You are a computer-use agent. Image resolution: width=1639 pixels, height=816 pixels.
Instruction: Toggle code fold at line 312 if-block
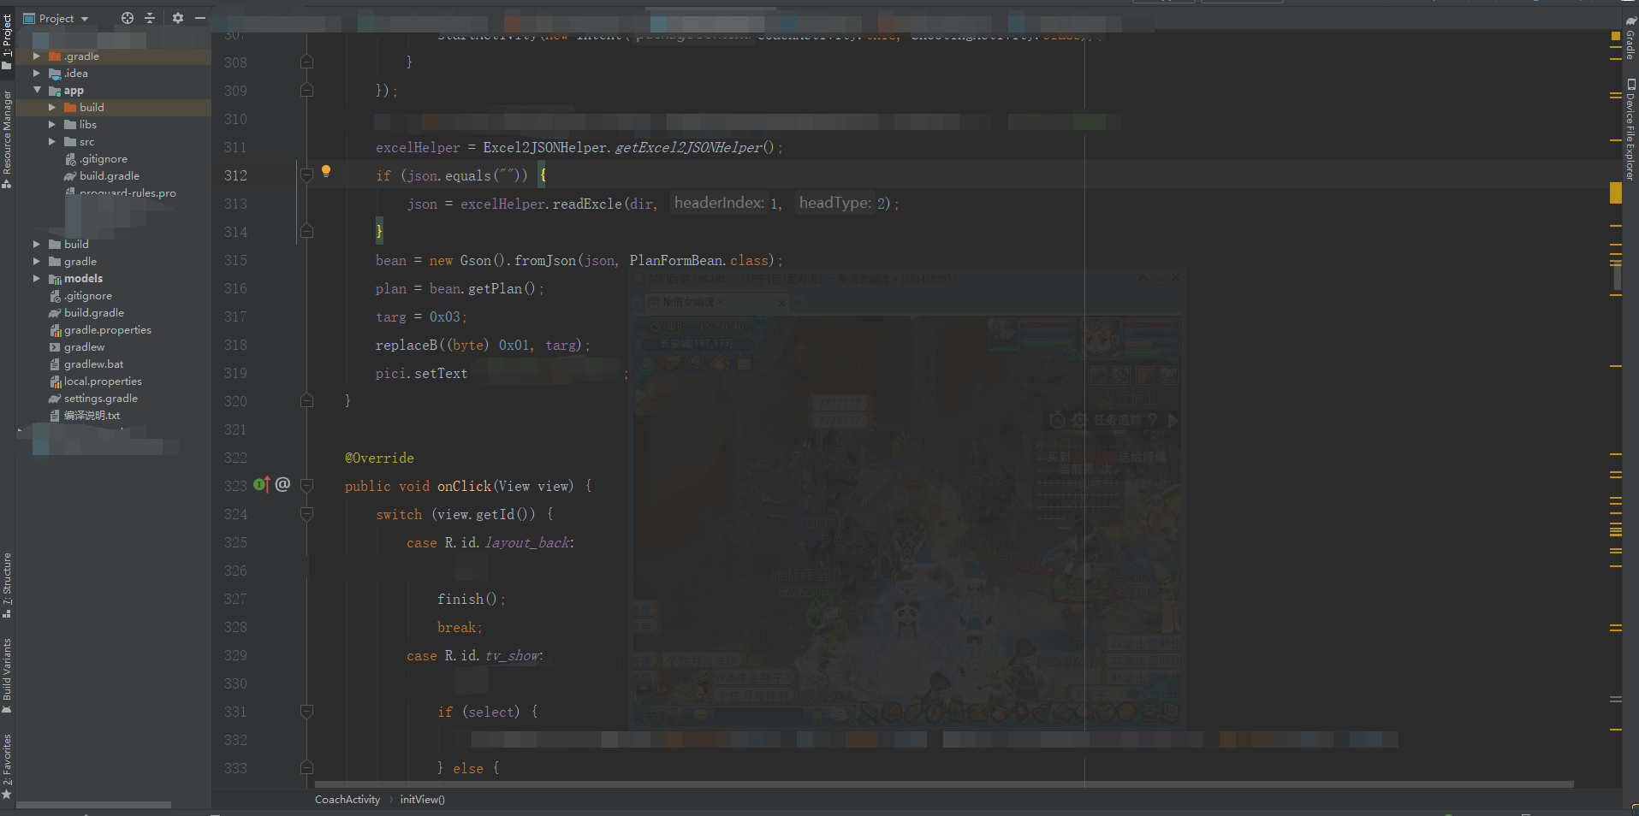tap(306, 175)
